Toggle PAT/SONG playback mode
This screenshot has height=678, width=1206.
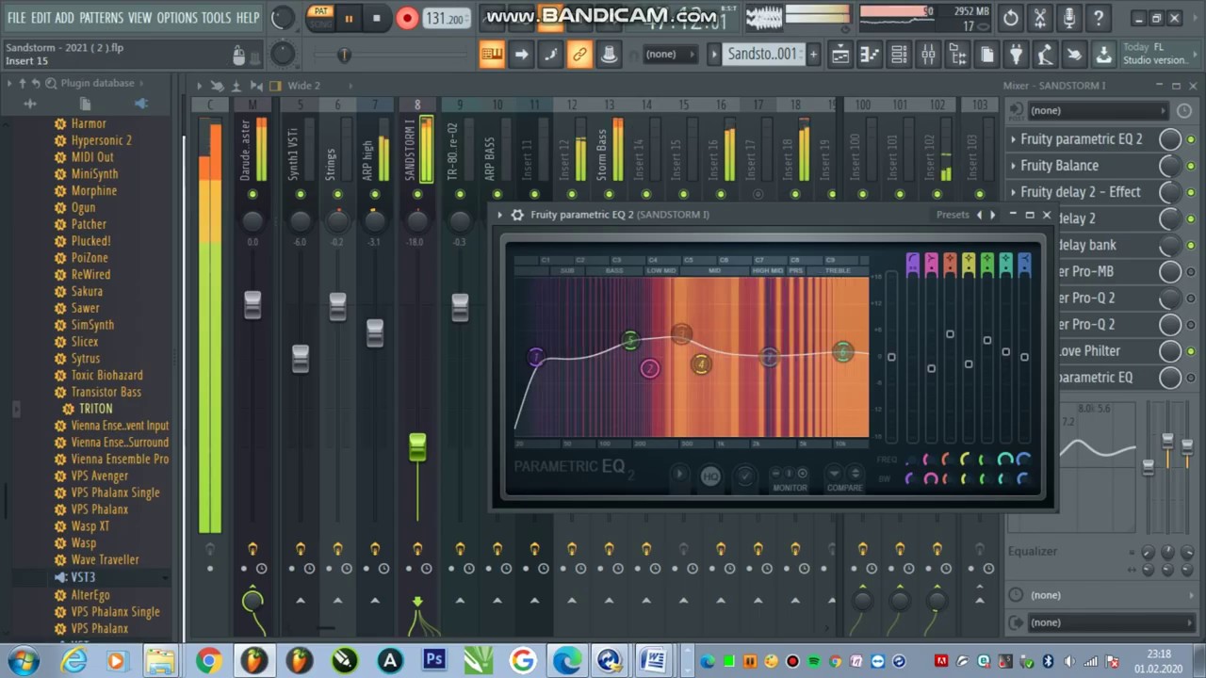320,18
